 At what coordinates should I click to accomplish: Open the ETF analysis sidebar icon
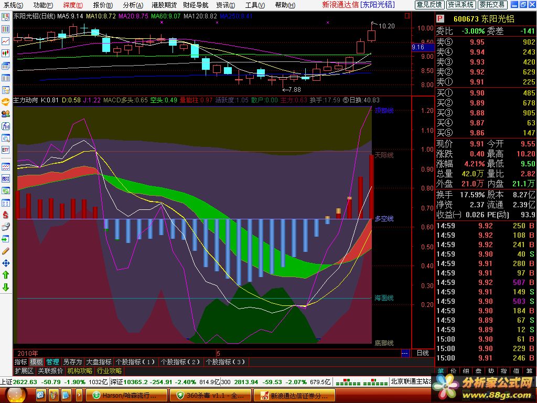(x=5, y=150)
